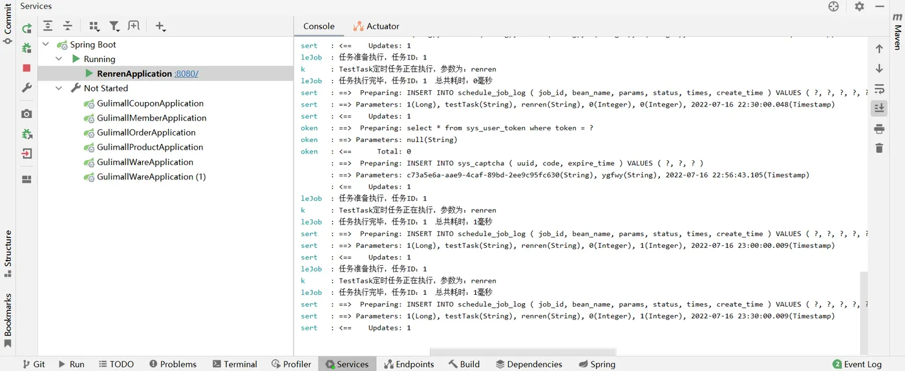Viewport: 905px width, 371px height.
Task: Click the camera thread dump icon
Action: pyautogui.click(x=27, y=114)
